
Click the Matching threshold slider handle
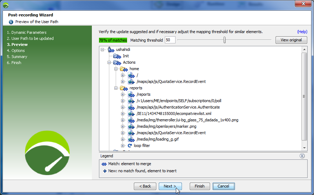coord(224,40)
